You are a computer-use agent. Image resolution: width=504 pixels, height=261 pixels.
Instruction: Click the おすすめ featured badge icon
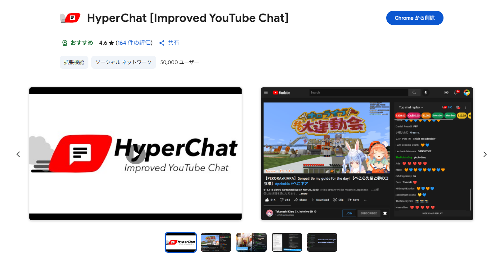(64, 43)
